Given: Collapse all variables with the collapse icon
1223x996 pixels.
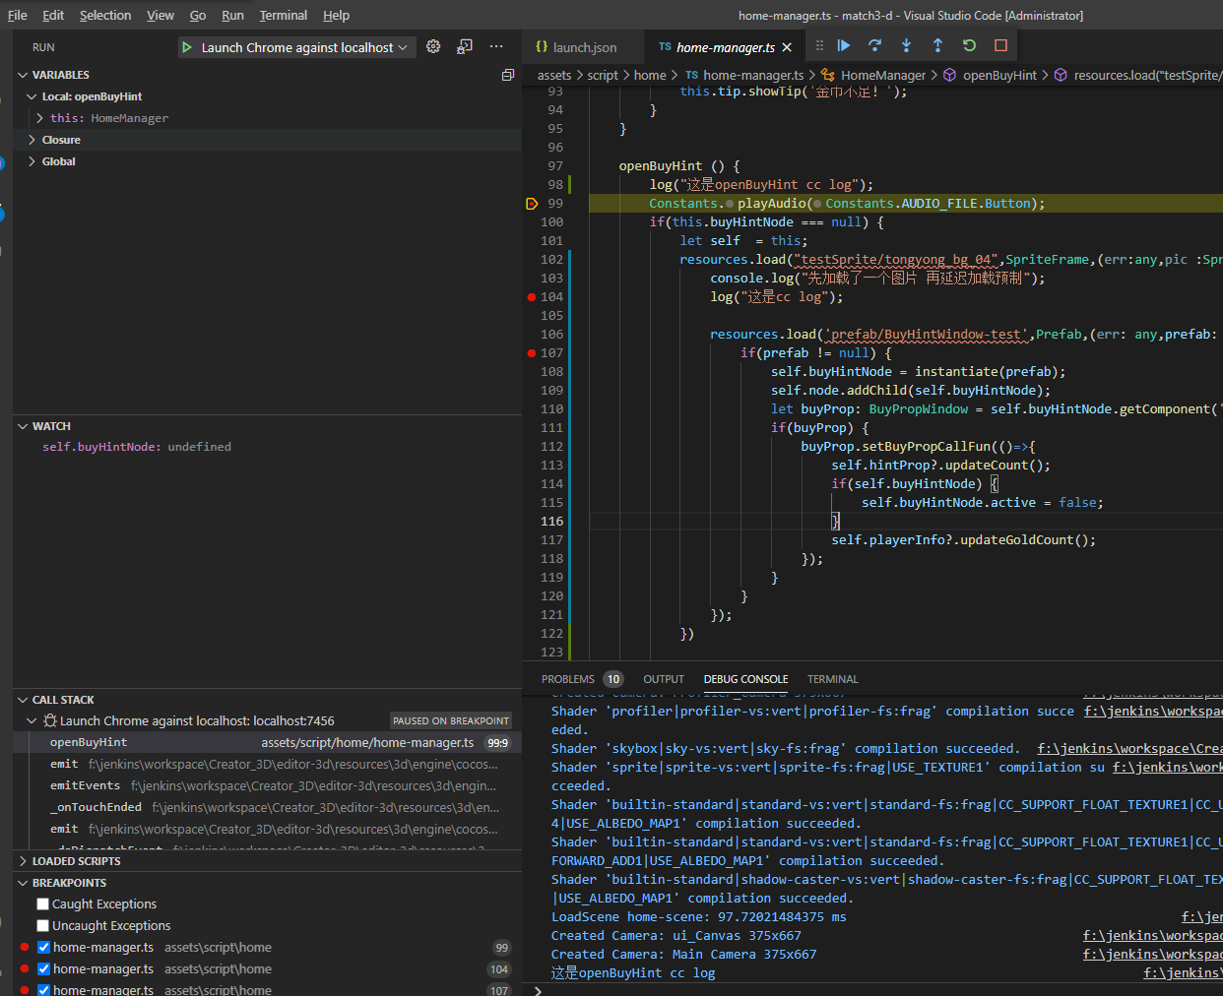Looking at the screenshot, I should [x=508, y=75].
